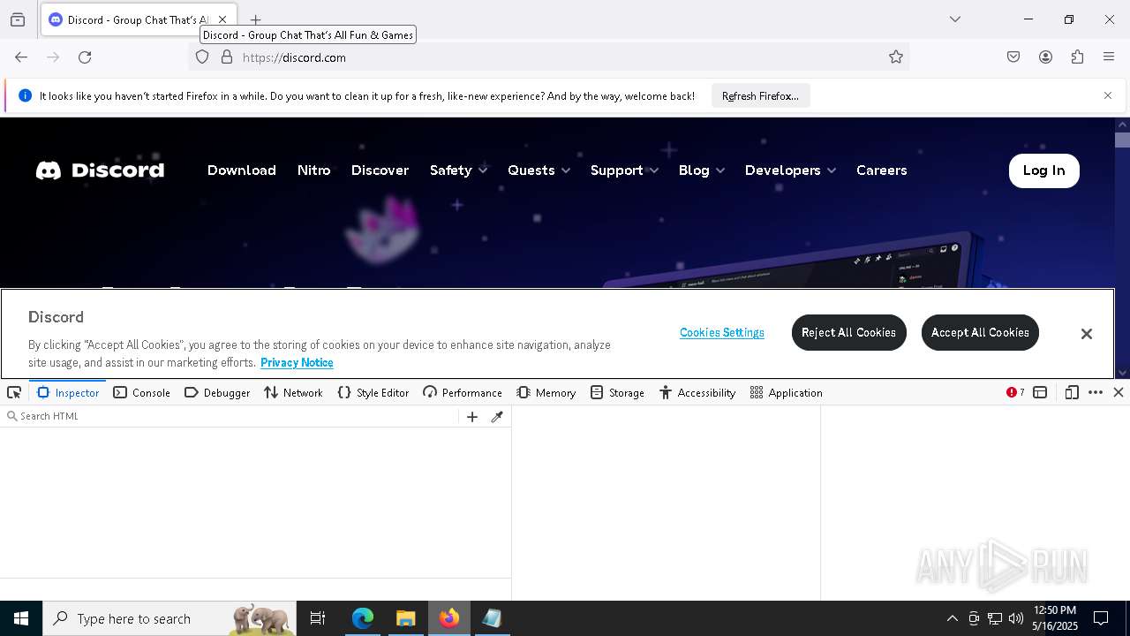Switch to the Debugger tab
Image resolution: width=1130 pixels, height=636 pixels.
coord(217,393)
